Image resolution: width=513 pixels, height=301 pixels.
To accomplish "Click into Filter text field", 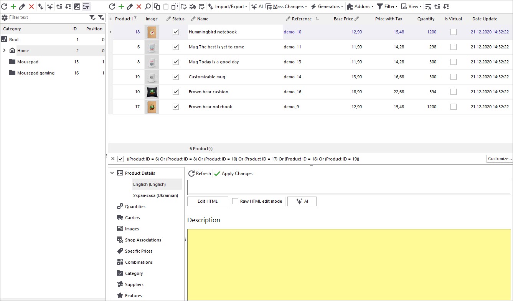I will tap(48, 17).
